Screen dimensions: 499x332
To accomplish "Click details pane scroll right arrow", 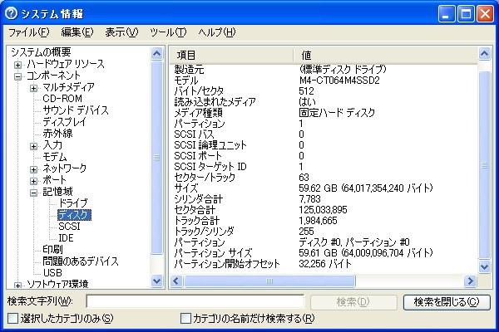I will pos(470,281).
